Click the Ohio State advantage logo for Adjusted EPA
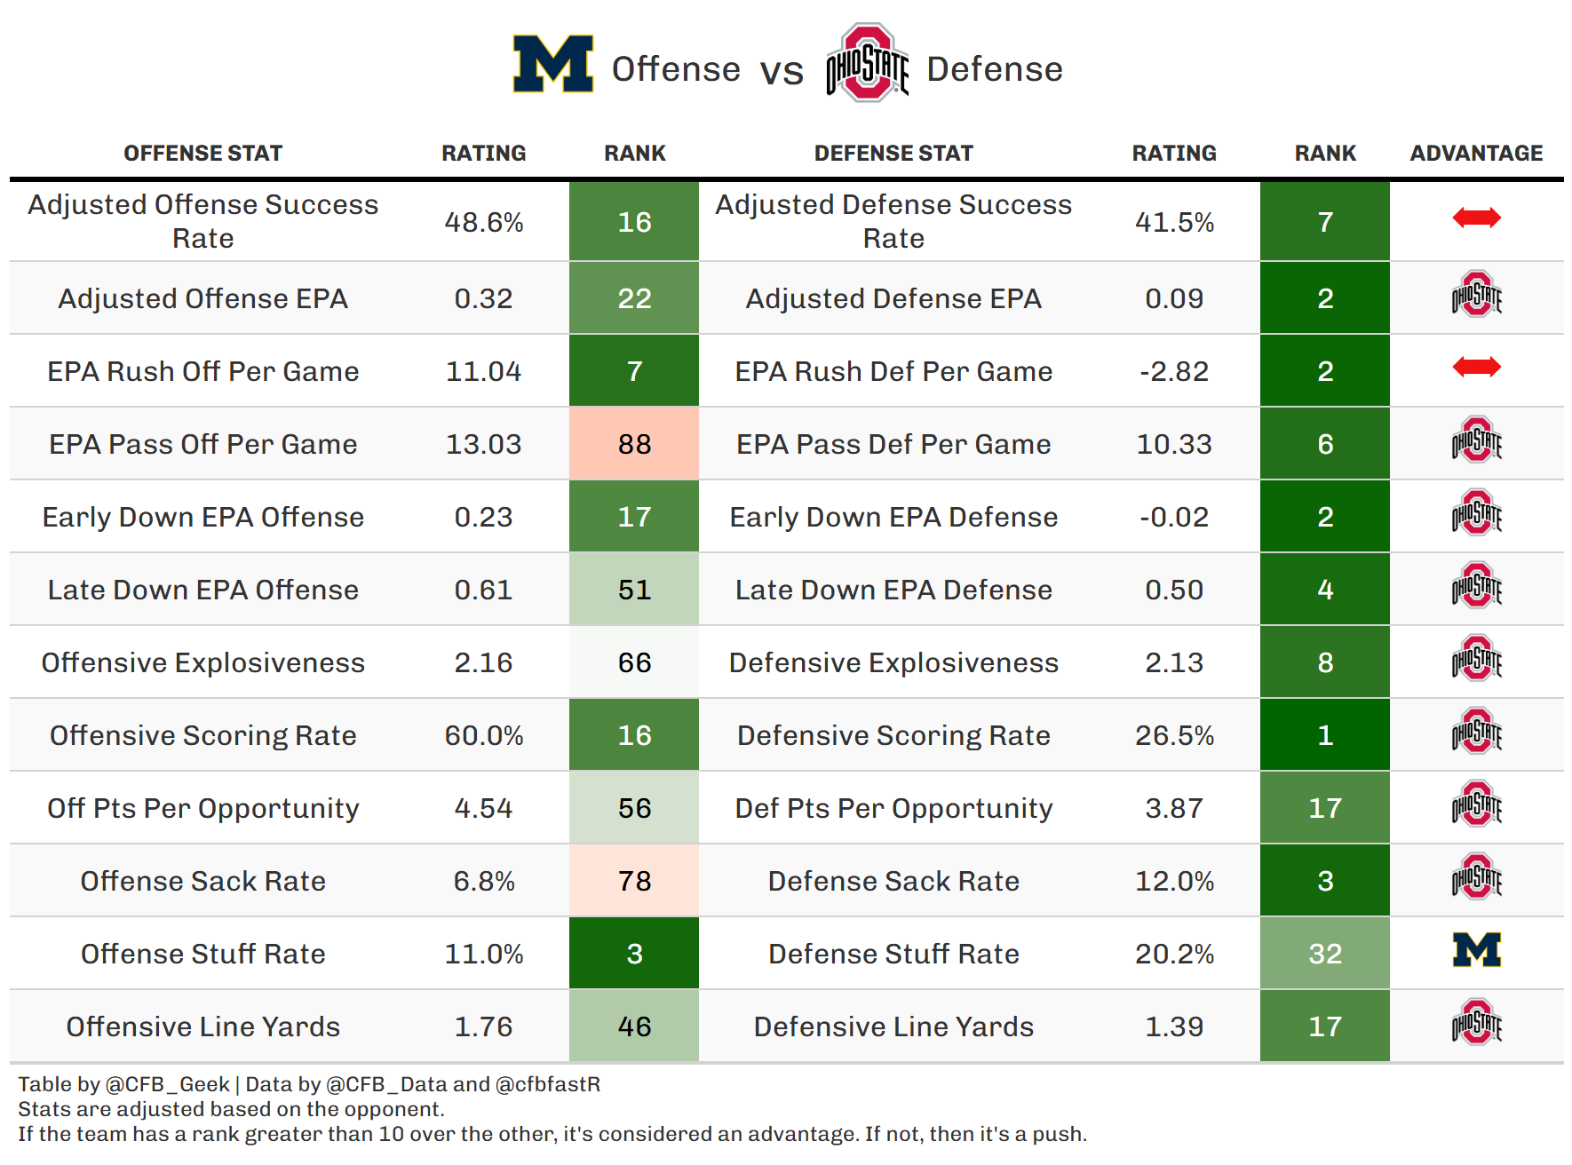Viewport: 1572px width, 1165px height. click(x=1476, y=295)
